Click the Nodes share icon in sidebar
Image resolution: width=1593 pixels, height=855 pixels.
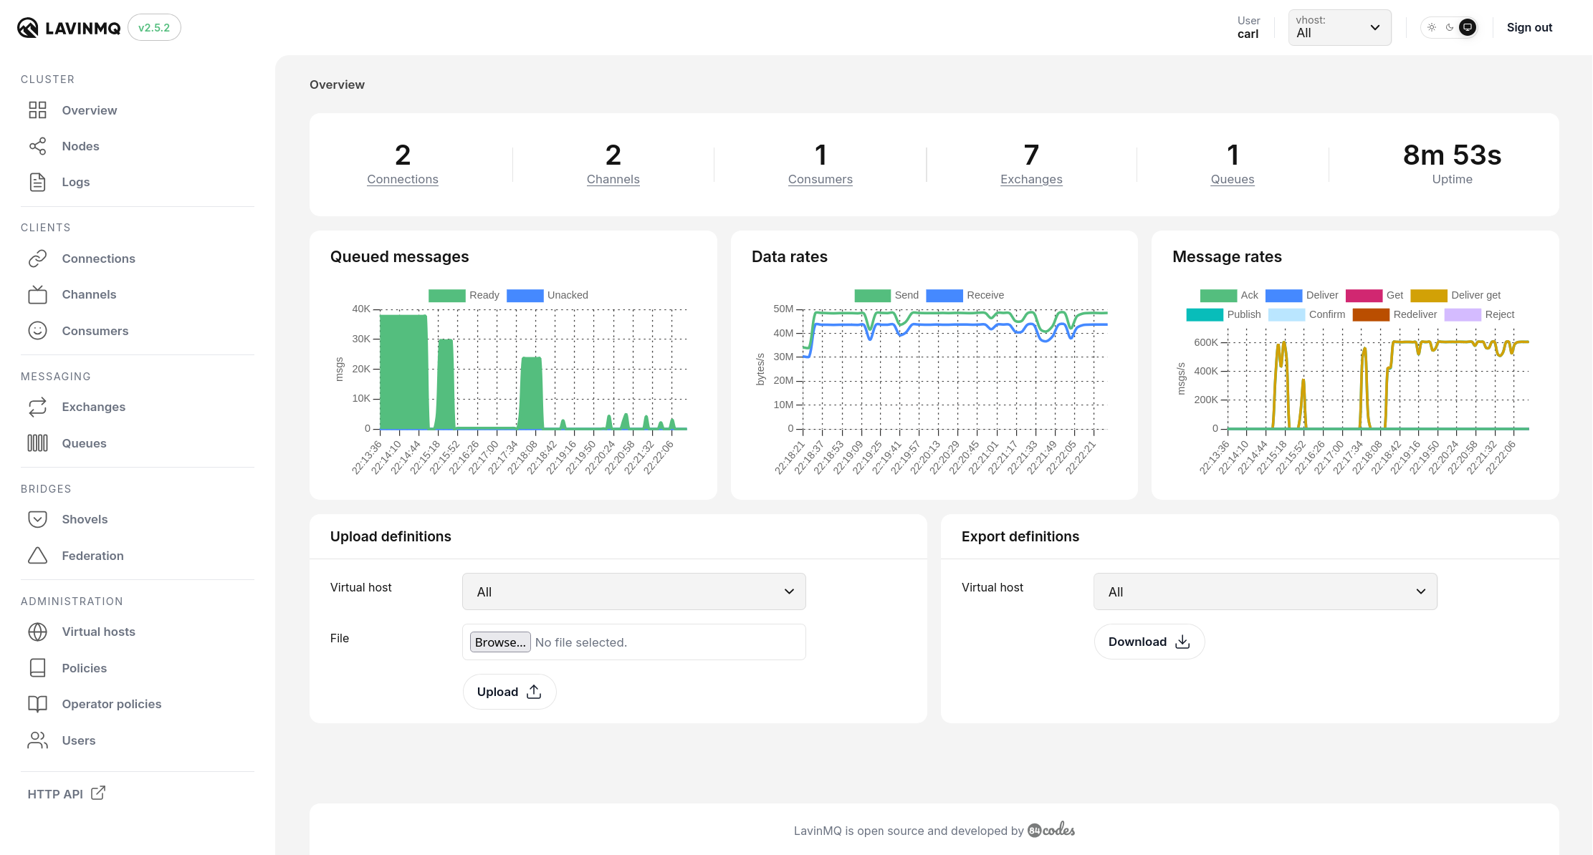click(x=37, y=146)
